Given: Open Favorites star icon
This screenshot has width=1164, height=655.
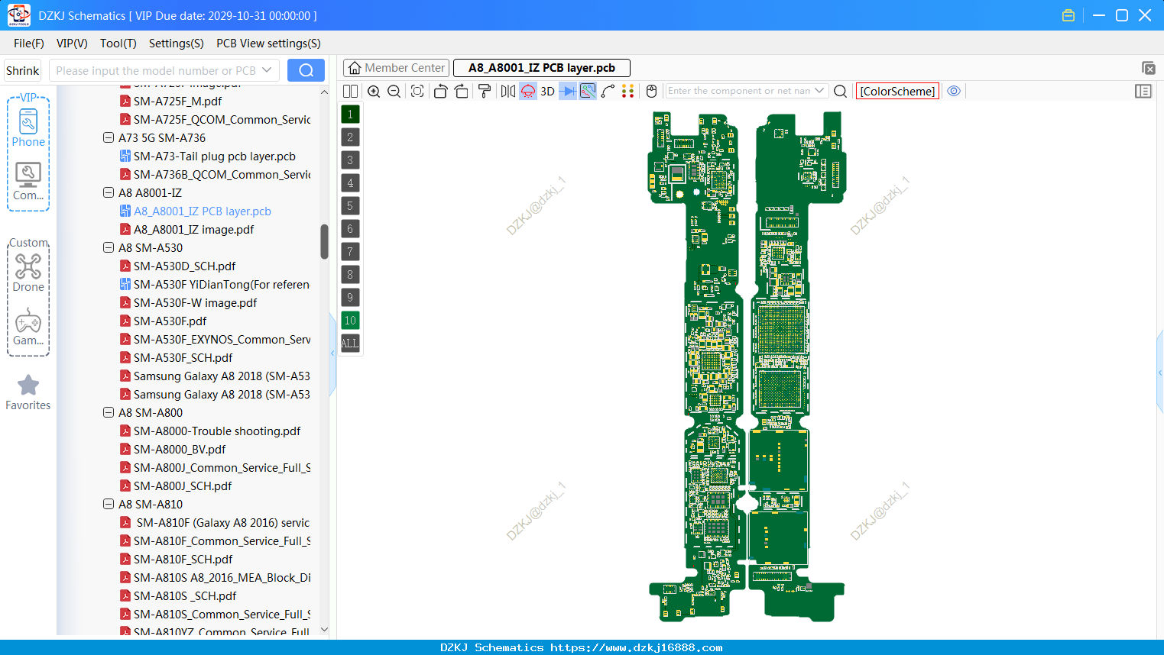Looking at the screenshot, I should 28,392.
